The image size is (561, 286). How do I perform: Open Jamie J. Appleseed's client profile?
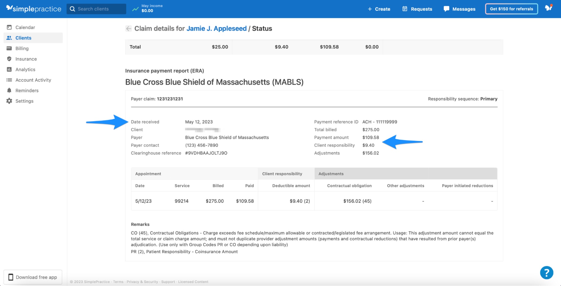(x=216, y=28)
